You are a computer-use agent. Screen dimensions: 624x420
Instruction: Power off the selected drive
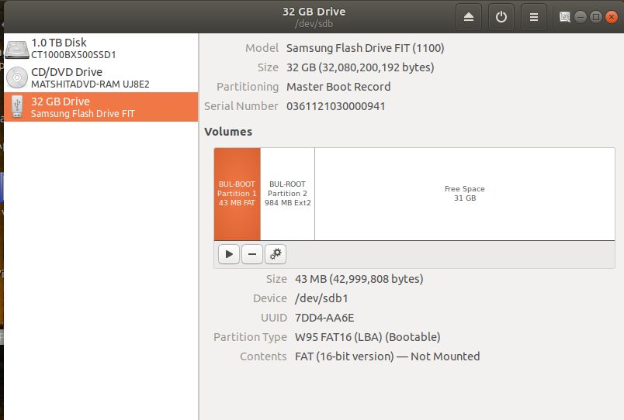(501, 17)
